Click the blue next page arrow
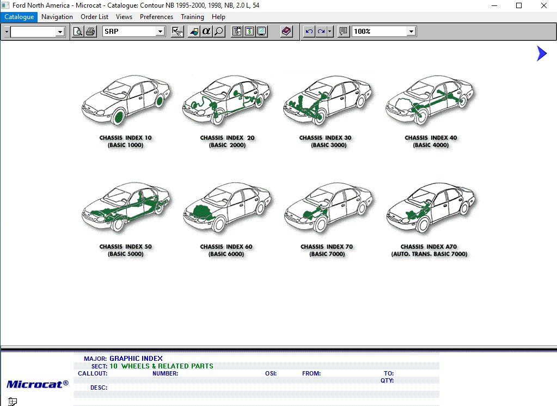The width and height of the screenshot is (557, 406). point(541,53)
